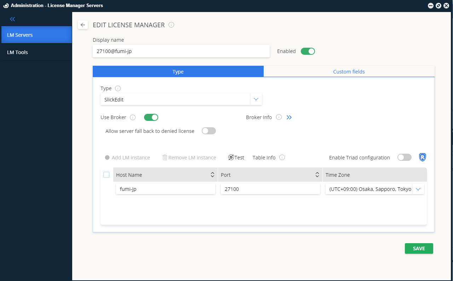Open the Type dropdown showing SlickEdit
This screenshot has height=281, width=453.
coord(256,99)
